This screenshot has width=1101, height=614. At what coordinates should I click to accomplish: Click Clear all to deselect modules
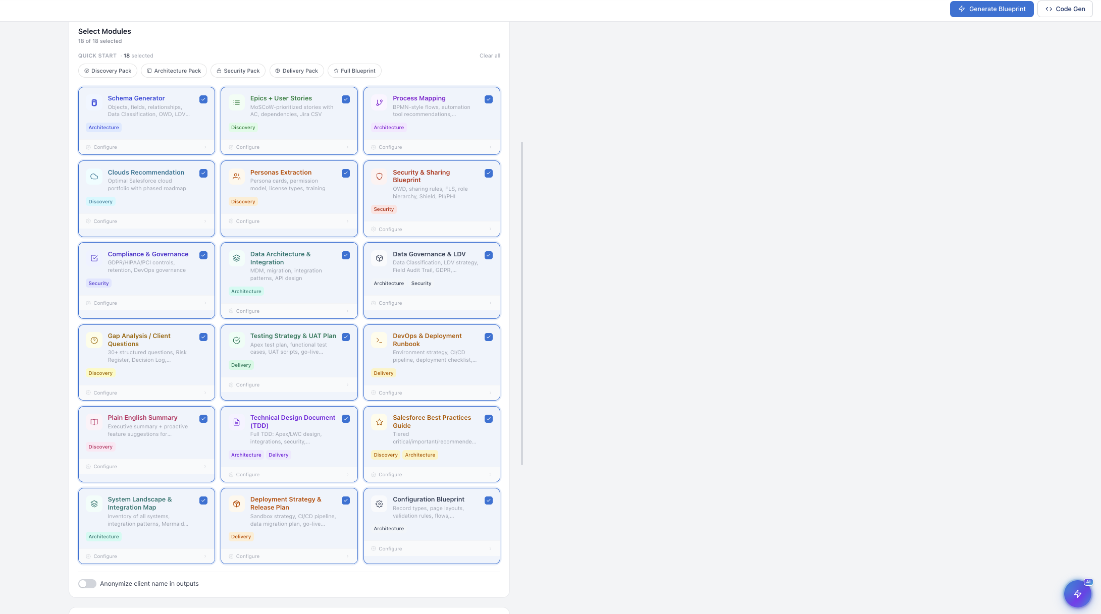489,55
